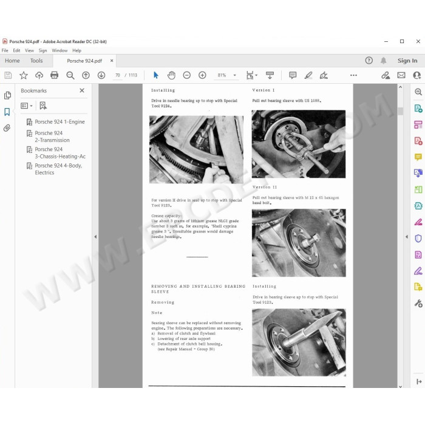
Task: Open the help question mark
Action: 369,61
